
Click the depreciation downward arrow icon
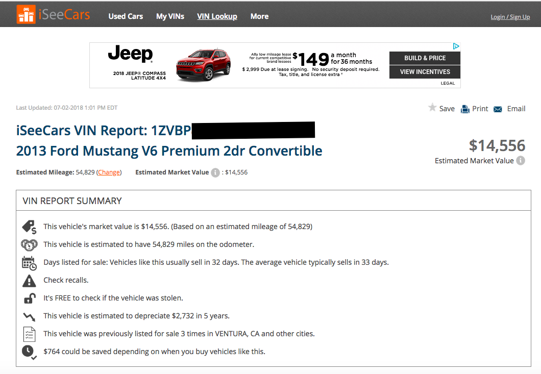29,316
